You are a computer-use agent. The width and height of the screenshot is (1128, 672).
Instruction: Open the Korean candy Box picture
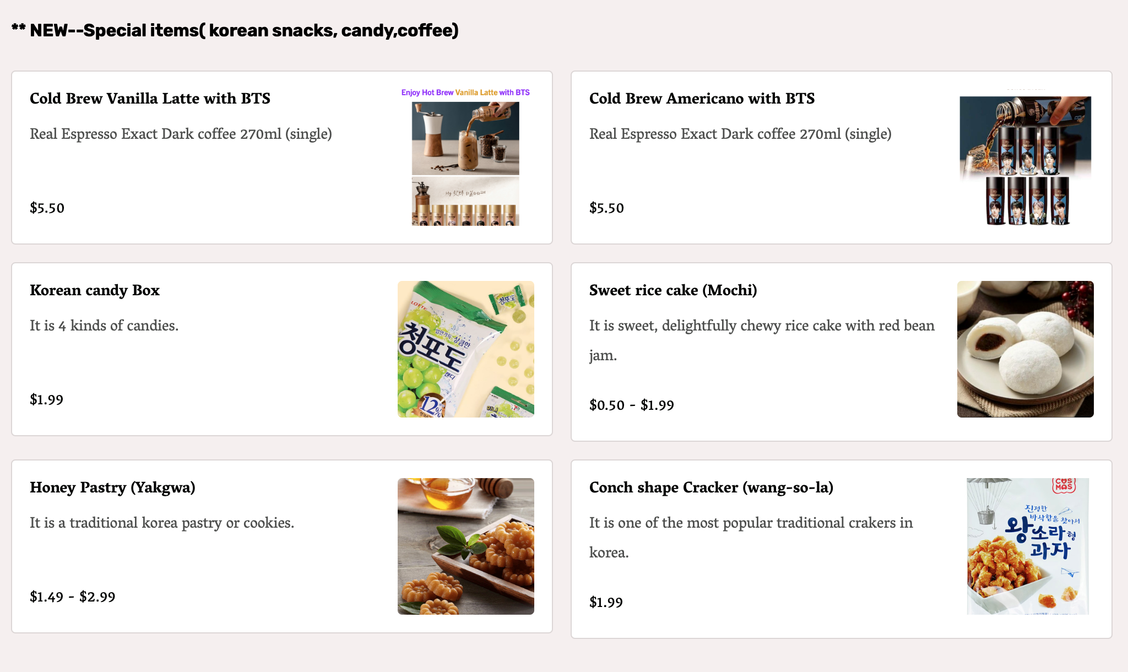465,349
